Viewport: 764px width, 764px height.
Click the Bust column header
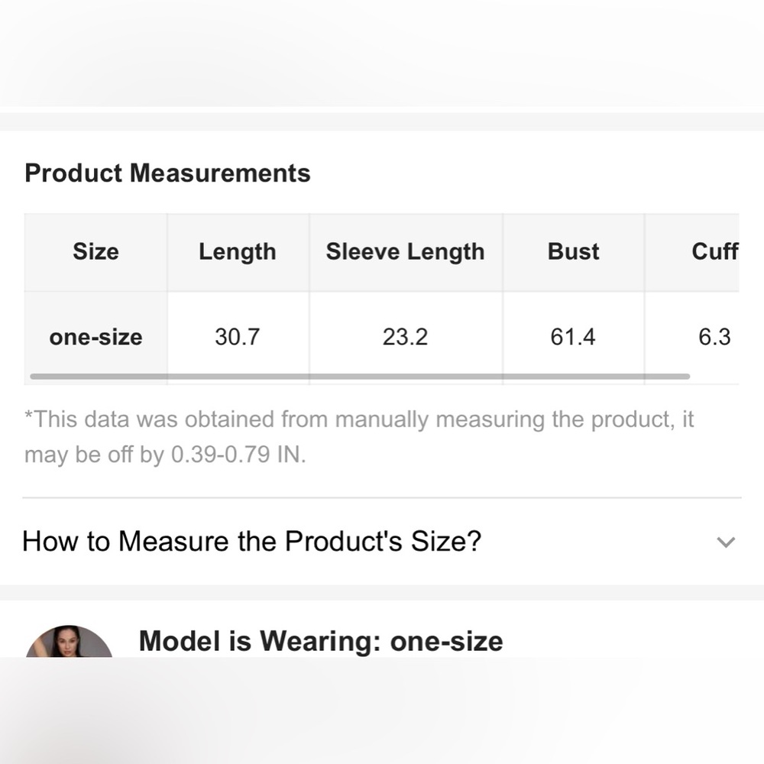(x=574, y=252)
